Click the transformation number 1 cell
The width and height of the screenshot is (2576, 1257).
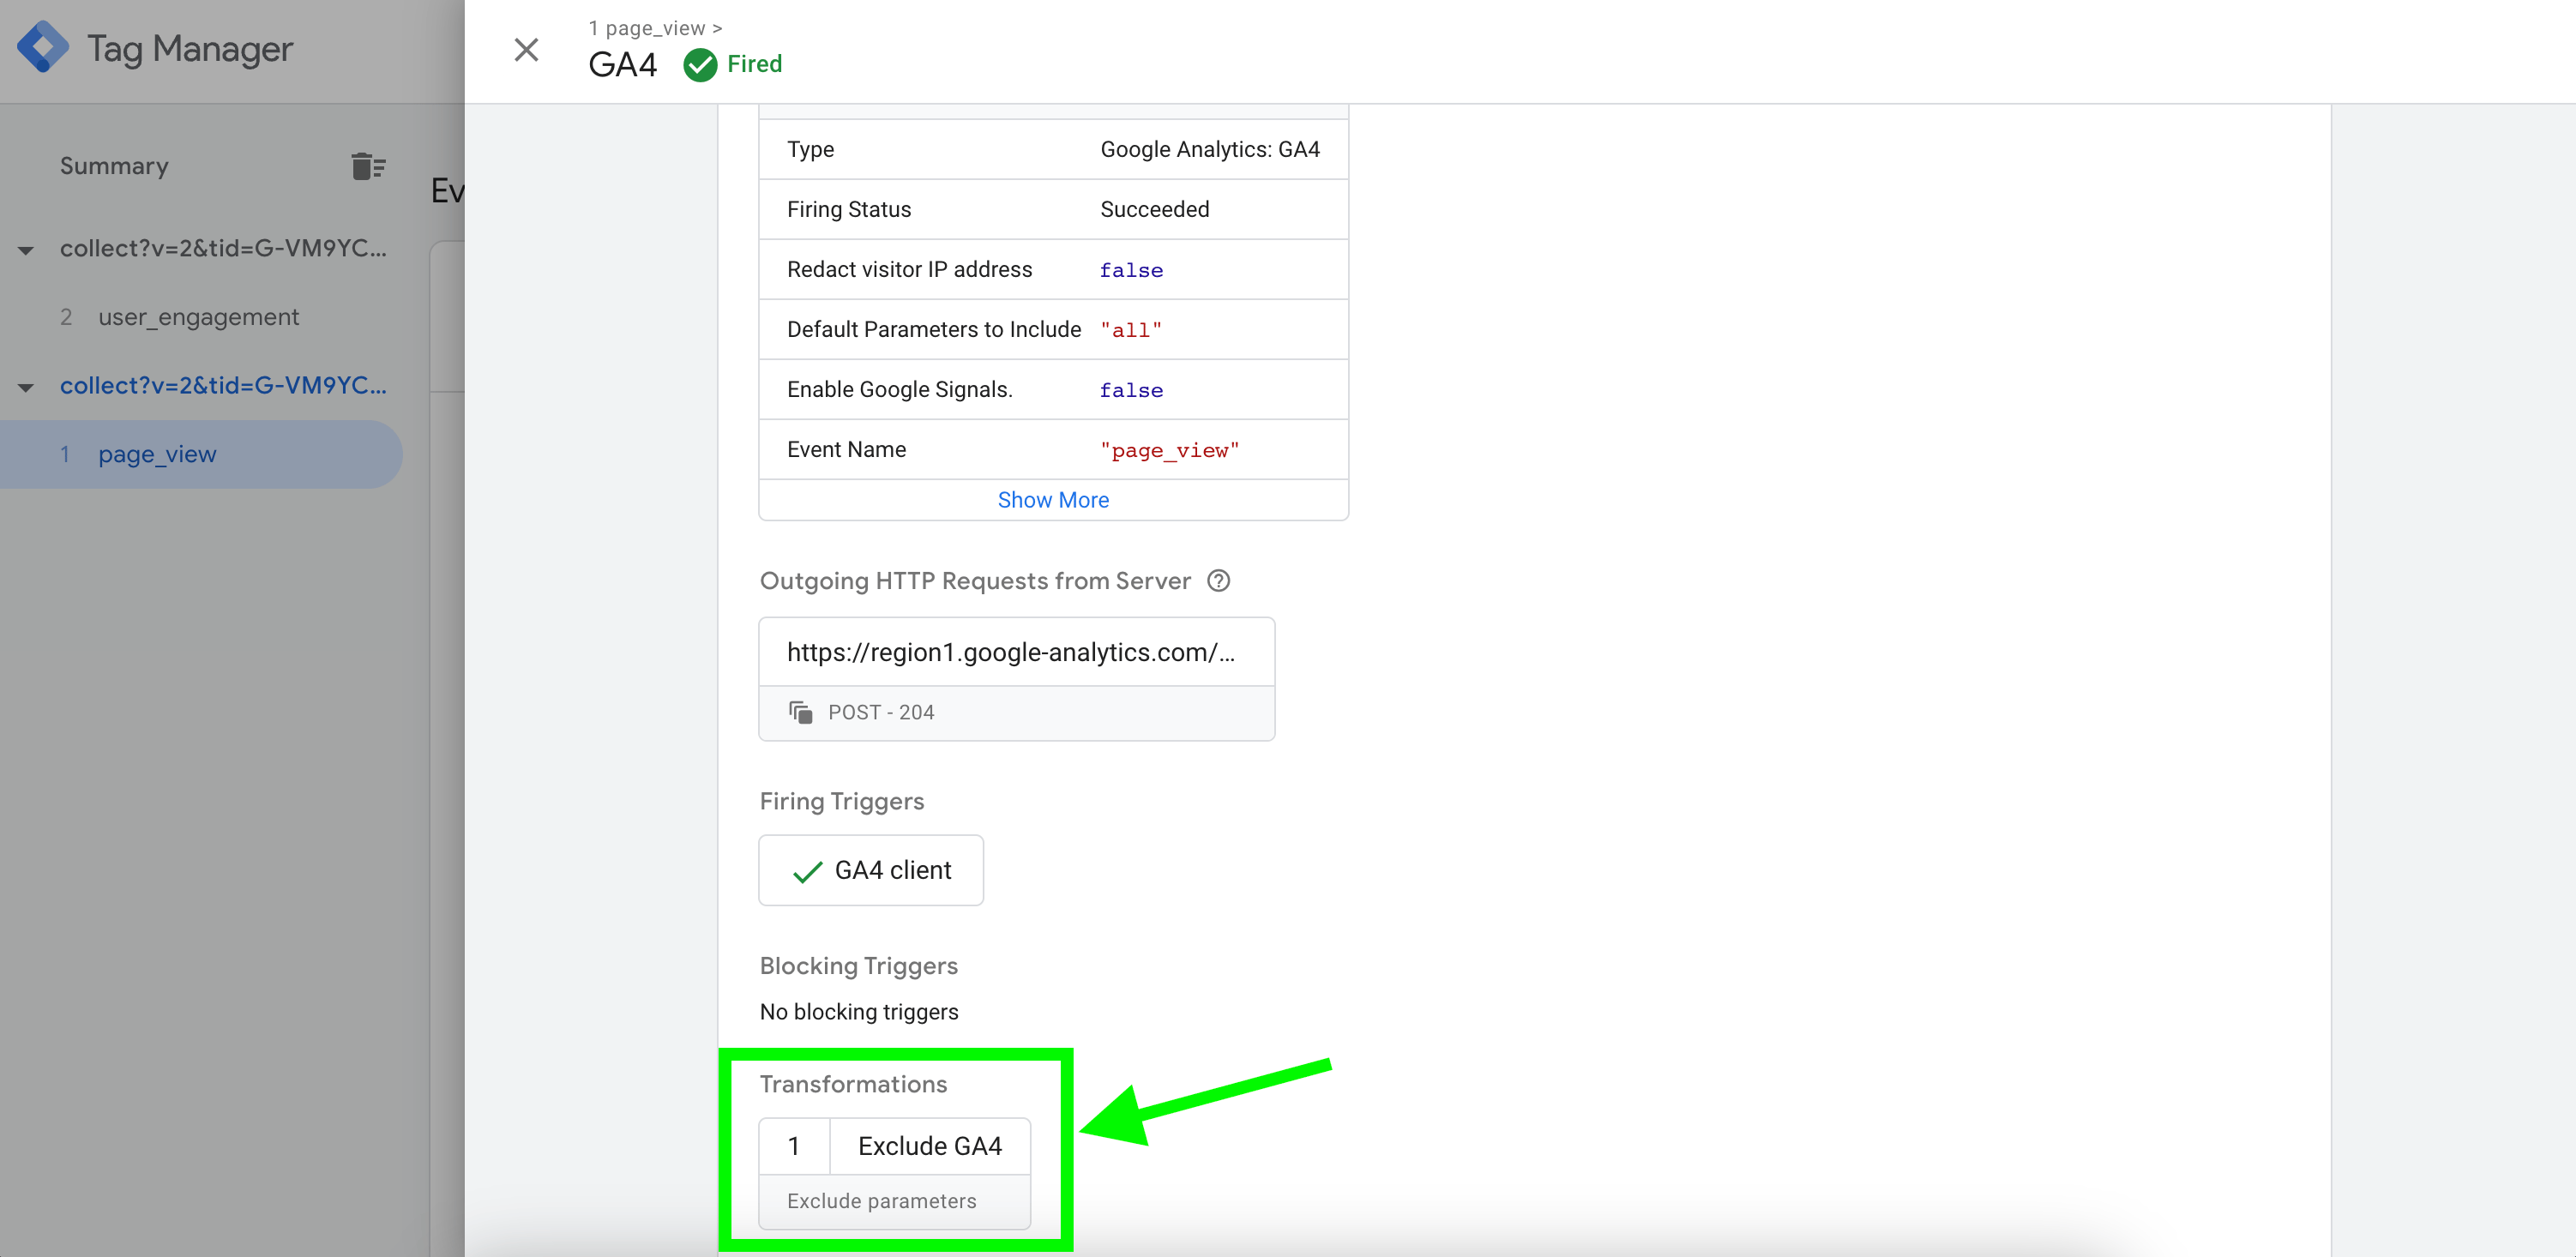point(794,1146)
